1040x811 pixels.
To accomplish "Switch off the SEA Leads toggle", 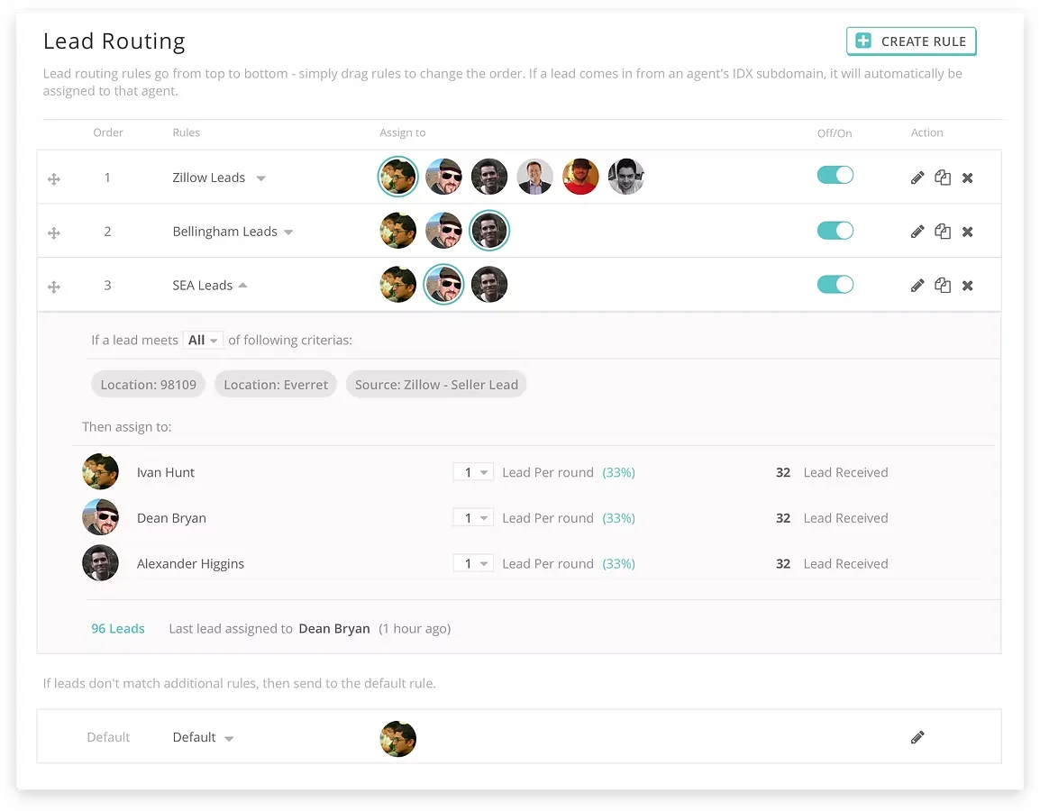I will click(835, 285).
